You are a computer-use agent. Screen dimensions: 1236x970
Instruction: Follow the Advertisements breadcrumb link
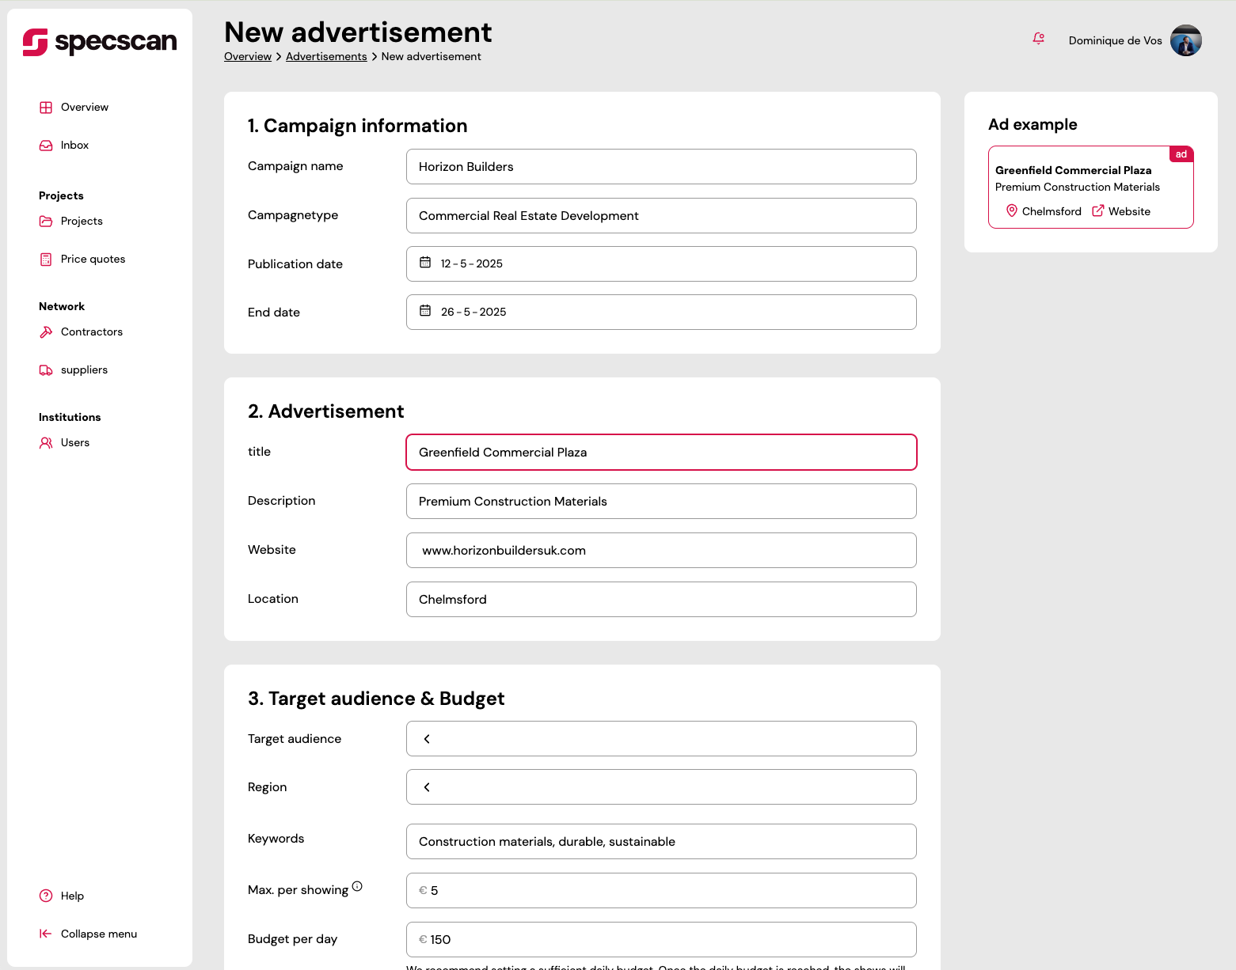[326, 56]
